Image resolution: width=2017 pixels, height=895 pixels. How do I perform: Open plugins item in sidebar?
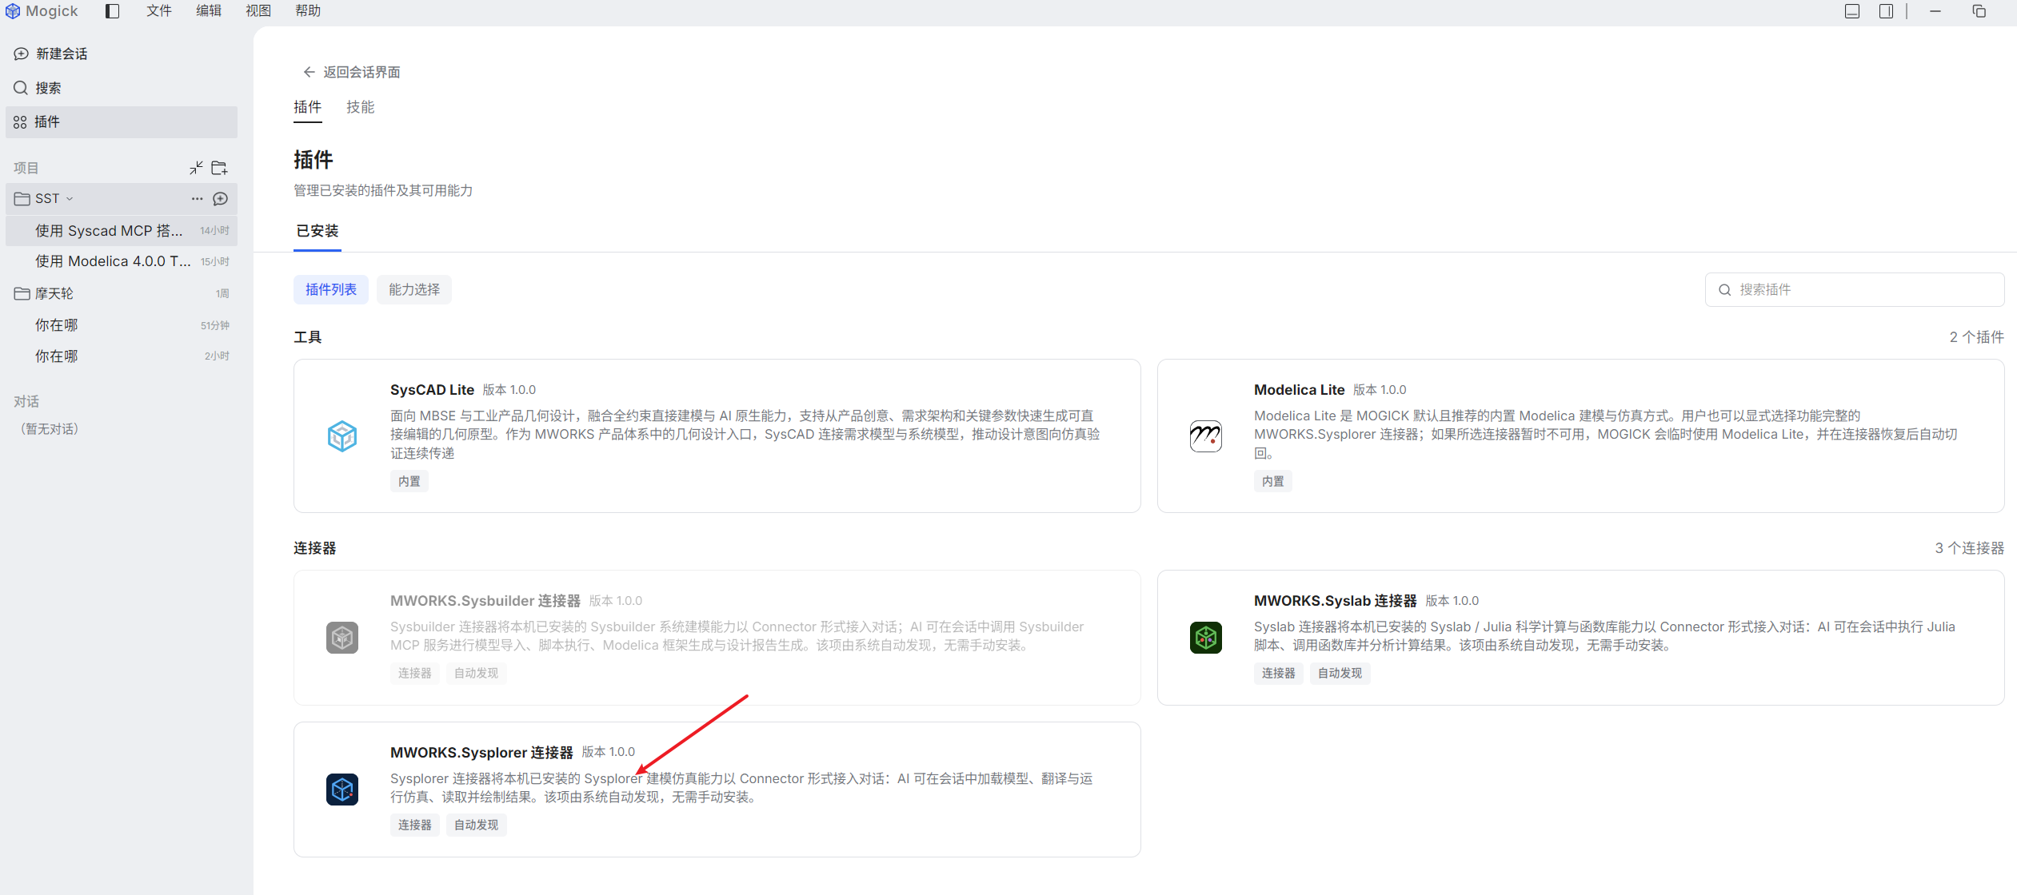pos(122,121)
